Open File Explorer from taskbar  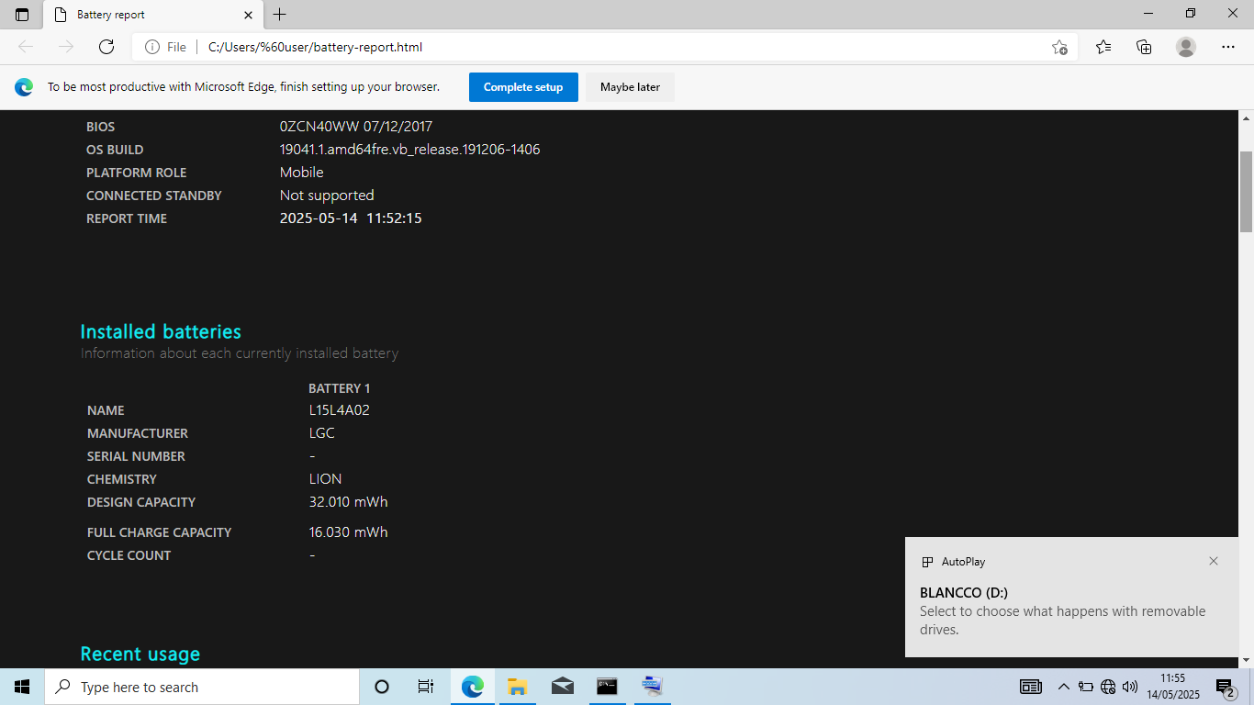517,687
